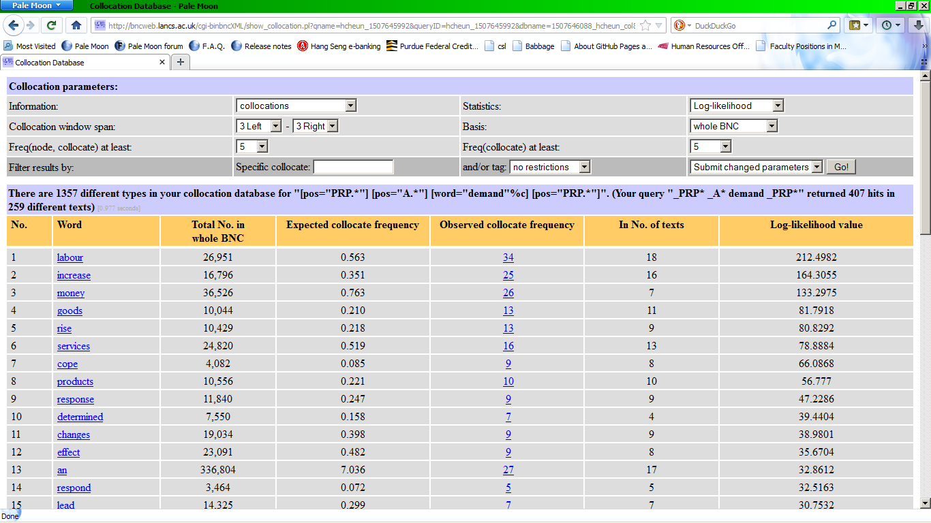
Task: Click observed frequency 16 for services
Action: tap(508, 346)
